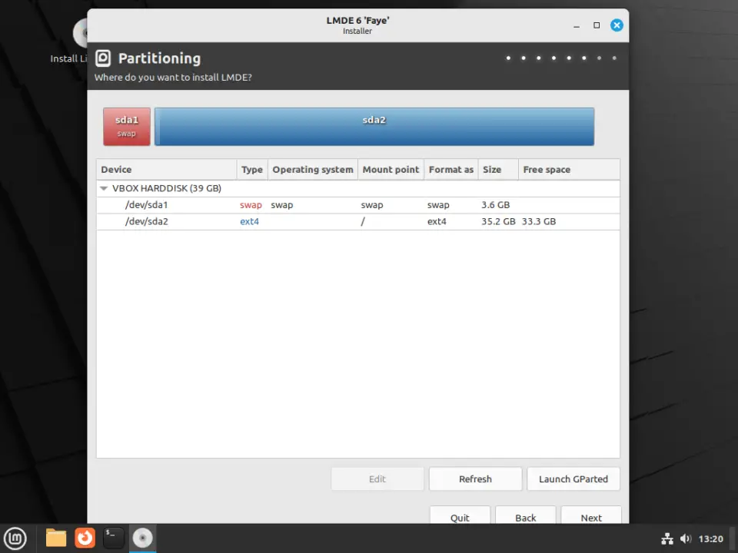The height and width of the screenshot is (553, 738).
Task: Launch GParted
Action: pyautogui.click(x=573, y=478)
